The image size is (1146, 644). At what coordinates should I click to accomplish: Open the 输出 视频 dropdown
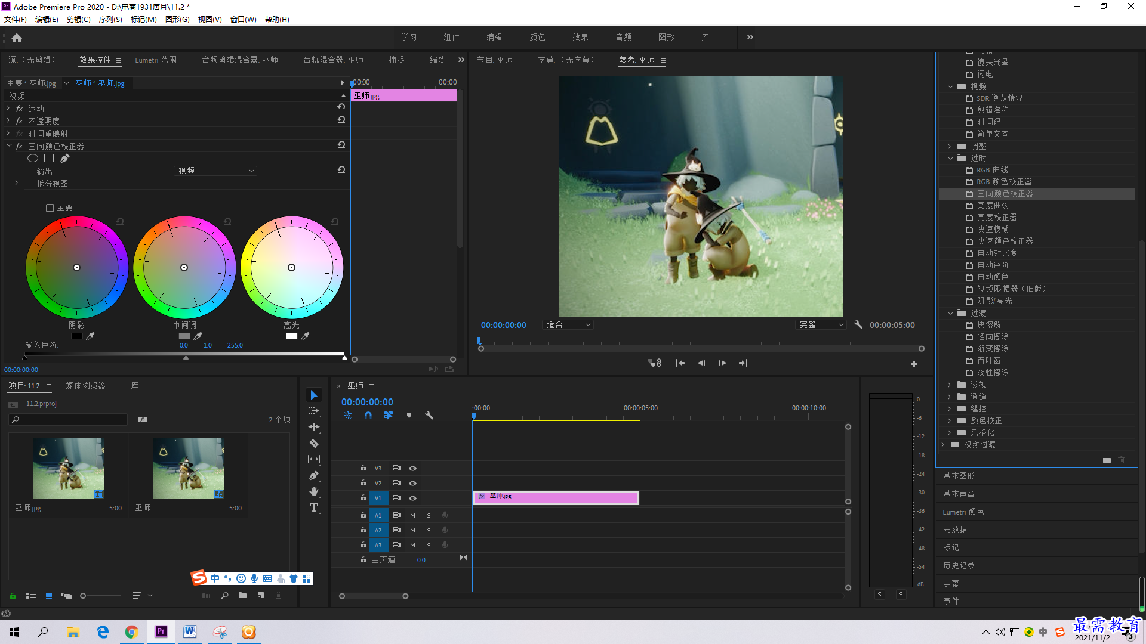click(216, 171)
